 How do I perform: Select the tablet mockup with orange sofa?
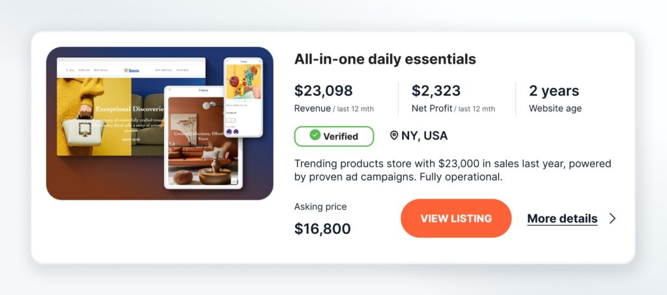(203, 138)
